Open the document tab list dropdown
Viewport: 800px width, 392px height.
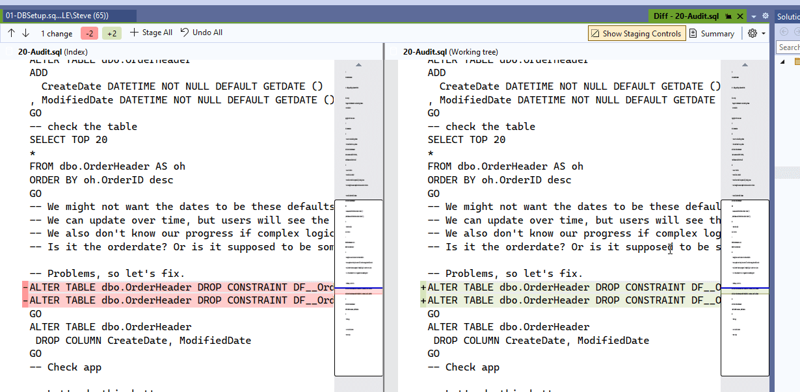click(754, 16)
